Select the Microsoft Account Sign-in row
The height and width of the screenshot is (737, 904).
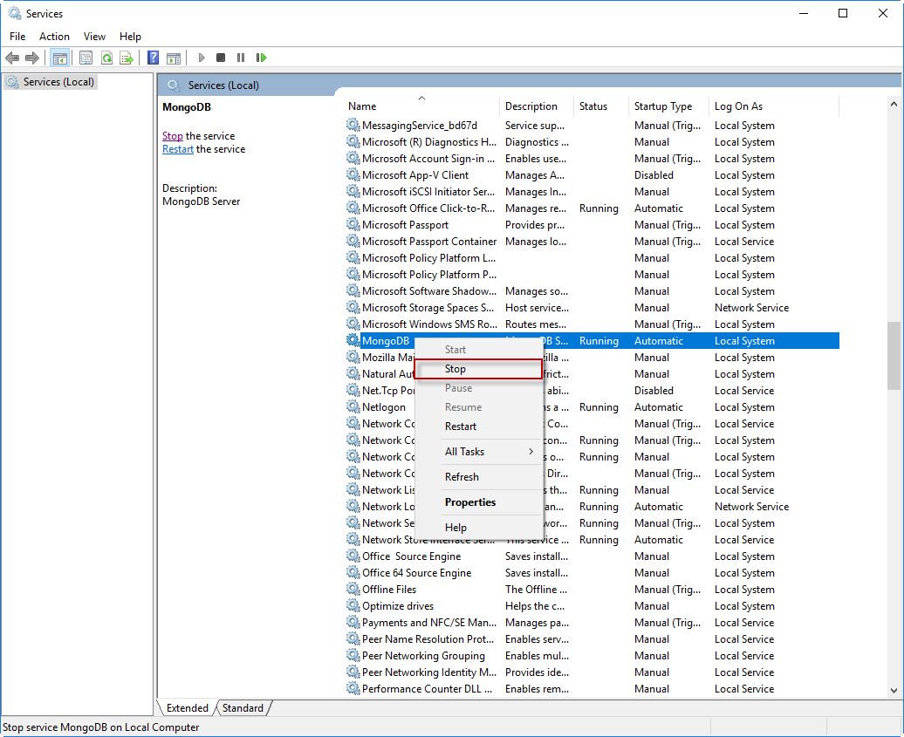[x=592, y=159]
